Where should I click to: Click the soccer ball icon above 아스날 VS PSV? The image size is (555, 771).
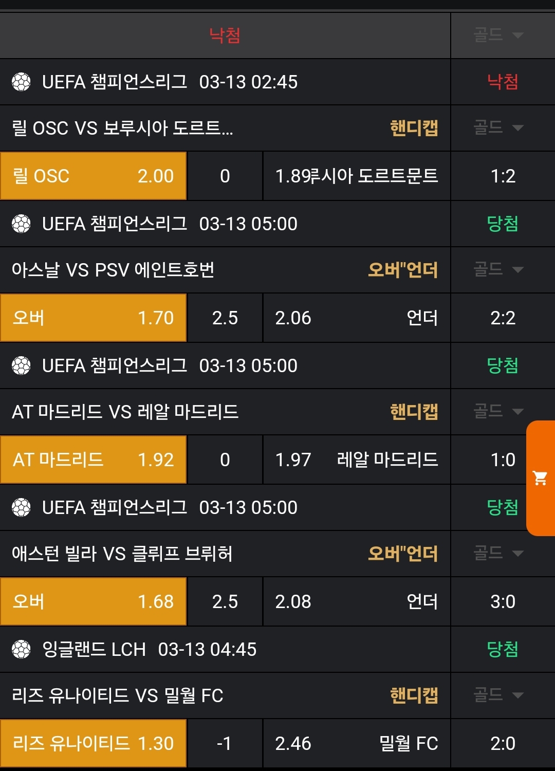21,224
